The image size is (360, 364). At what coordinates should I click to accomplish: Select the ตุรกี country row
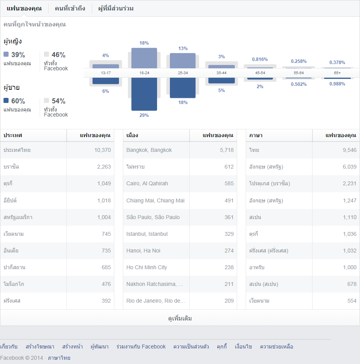tap(57, 184)
